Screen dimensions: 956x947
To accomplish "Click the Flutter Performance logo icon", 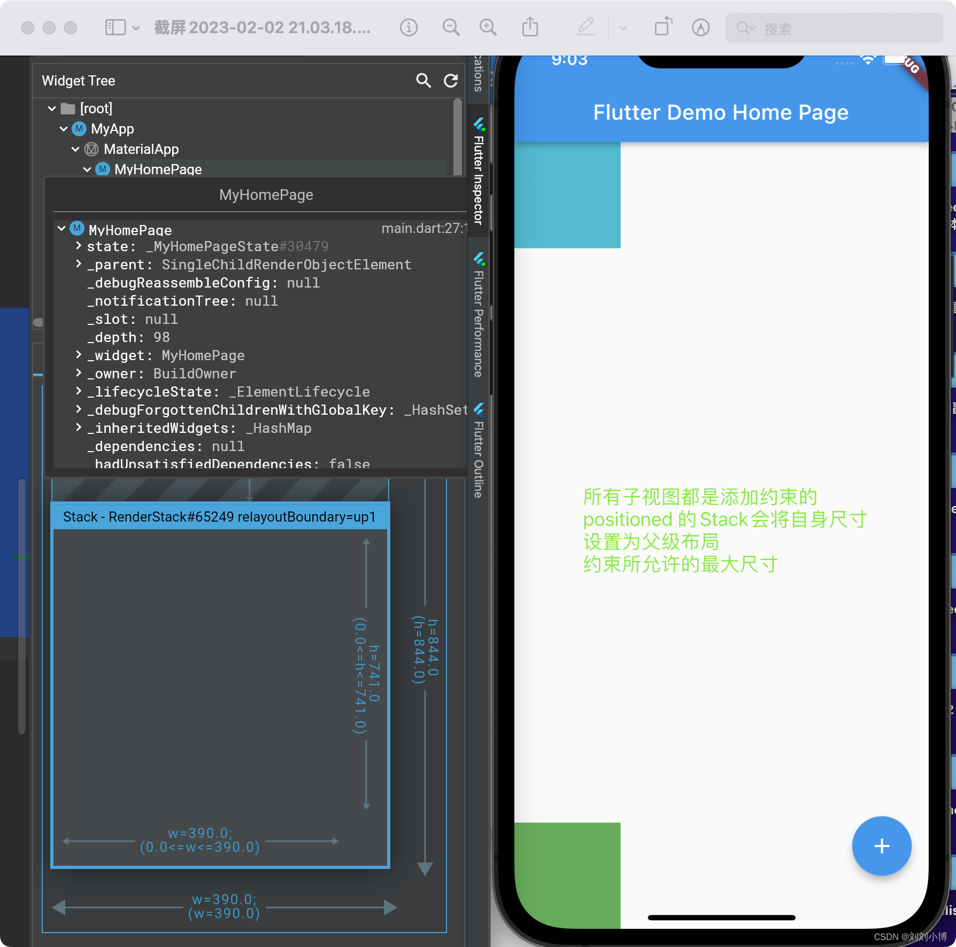I will pos(479,260).
